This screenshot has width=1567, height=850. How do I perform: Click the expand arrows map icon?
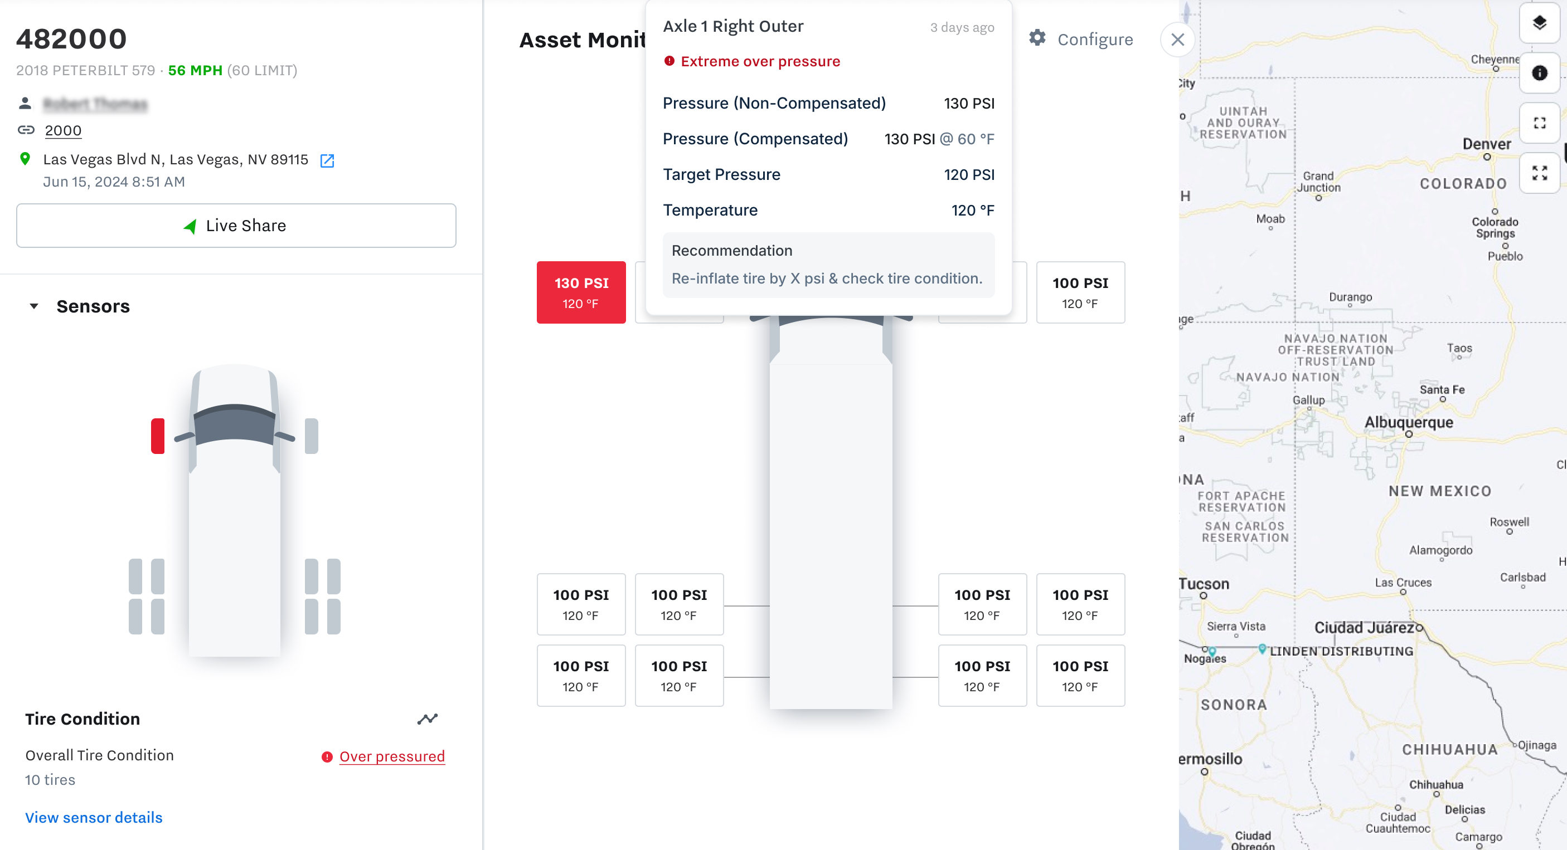(1539, 173)
